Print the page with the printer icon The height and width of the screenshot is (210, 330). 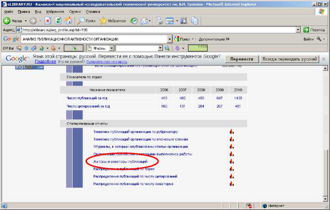click(159, 21)
